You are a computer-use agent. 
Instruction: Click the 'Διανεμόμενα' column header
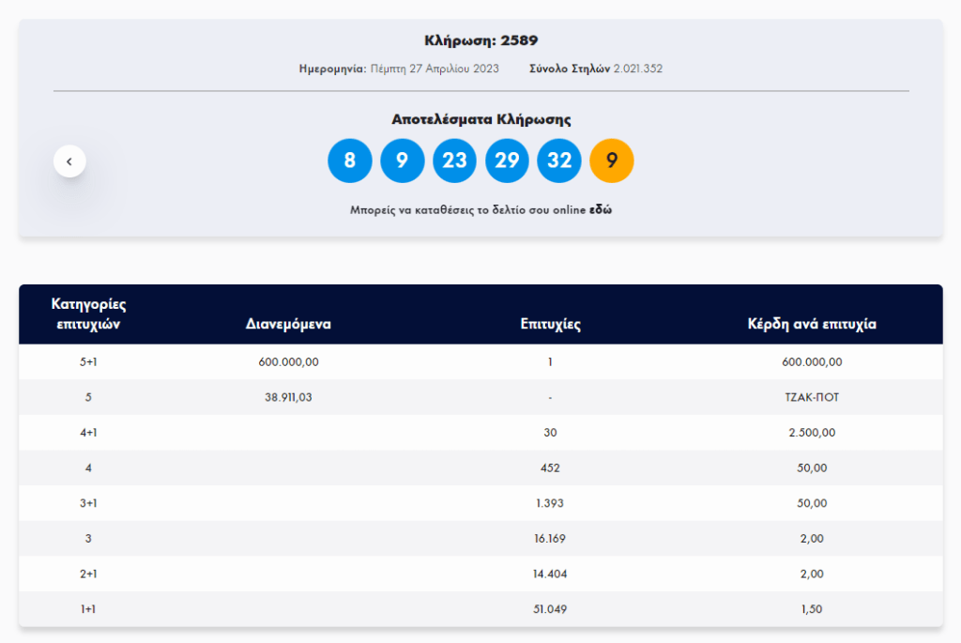coord(288,325)
